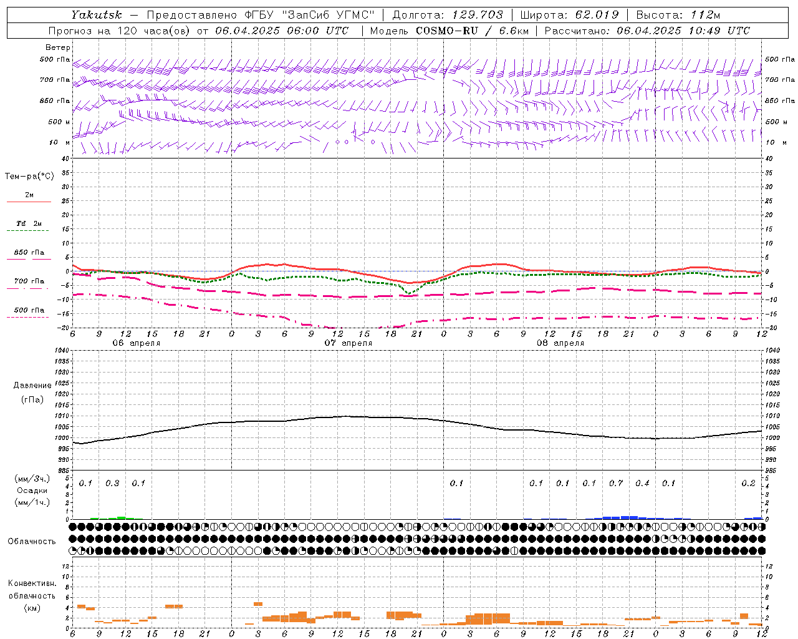798x639 pixels.
Task: Click the (км) convective cloud unit label
Action: [32, 608]
